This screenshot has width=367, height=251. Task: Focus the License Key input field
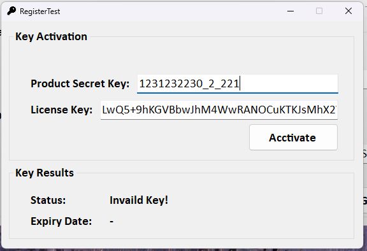[219, 110]
